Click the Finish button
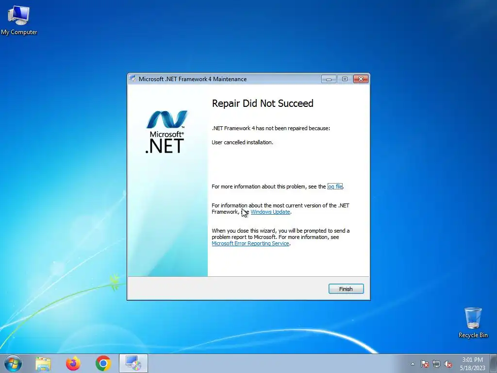This screenshot has height=373, width=497. pos(346,288)
